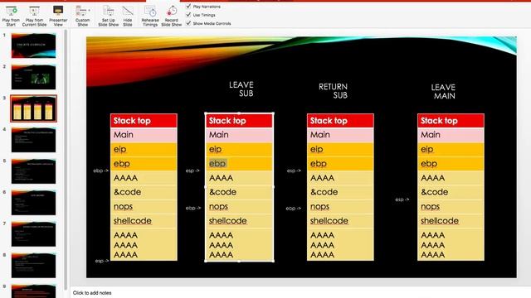Viewport: 531px width, 298px height.
Task: Click the LEAVE SUB heading text
Action: point(241,89)
